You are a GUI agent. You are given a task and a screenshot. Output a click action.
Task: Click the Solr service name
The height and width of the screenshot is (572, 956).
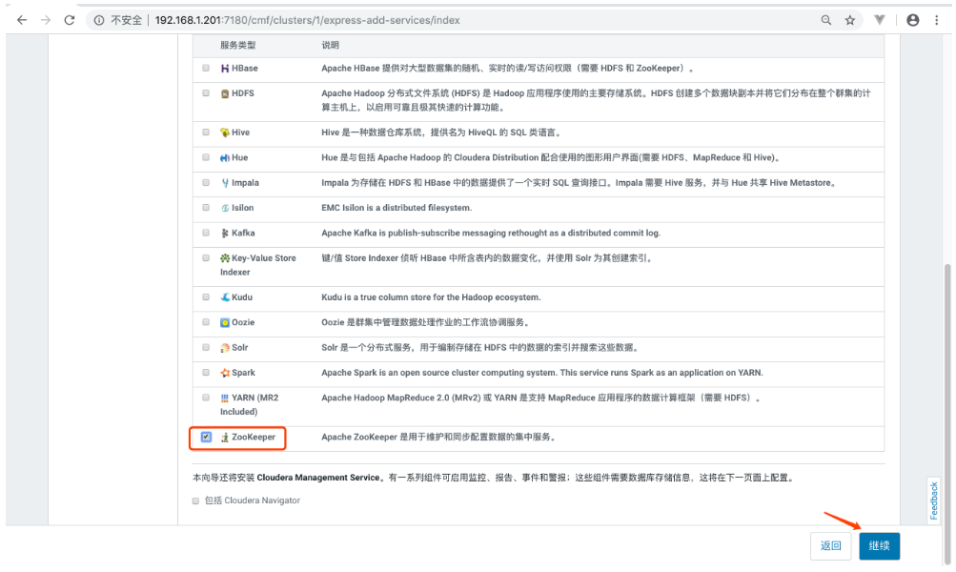click(239, 348)
